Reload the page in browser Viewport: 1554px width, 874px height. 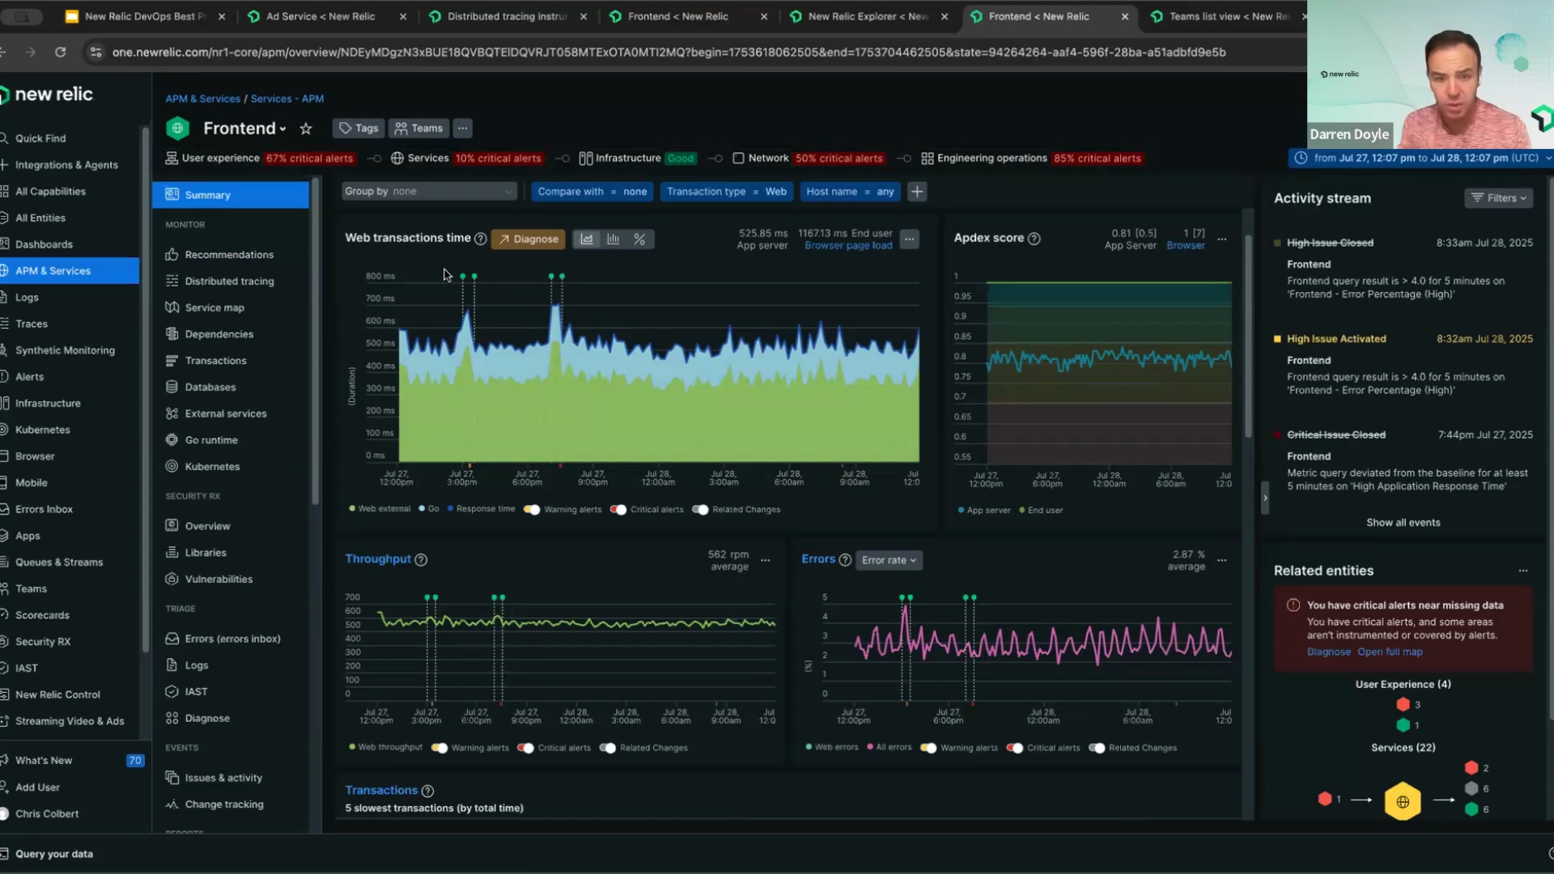point(60,52)
